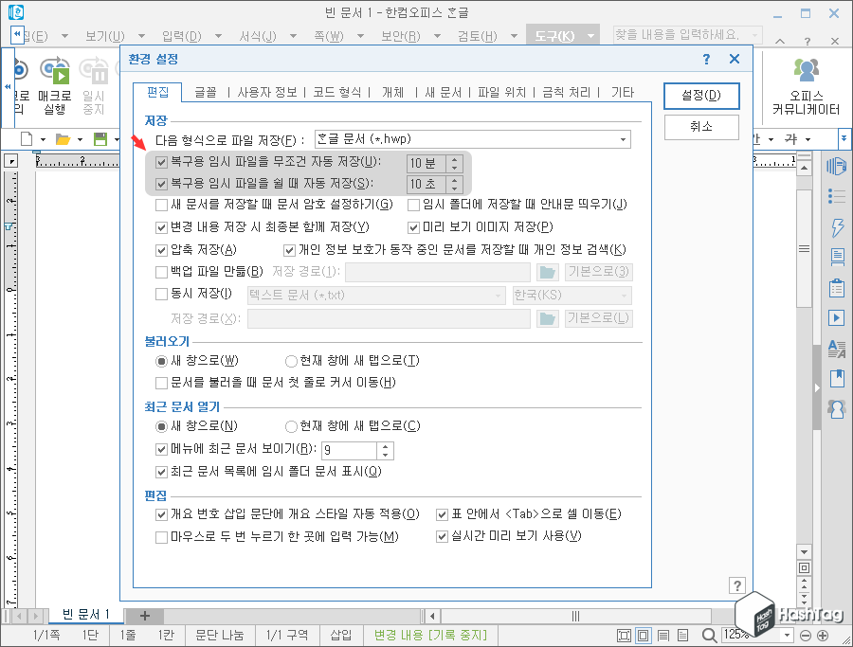Open the 다음 형식으로 파일 저장 dropdown
853x647 pixels.
(x=625, y=138)
